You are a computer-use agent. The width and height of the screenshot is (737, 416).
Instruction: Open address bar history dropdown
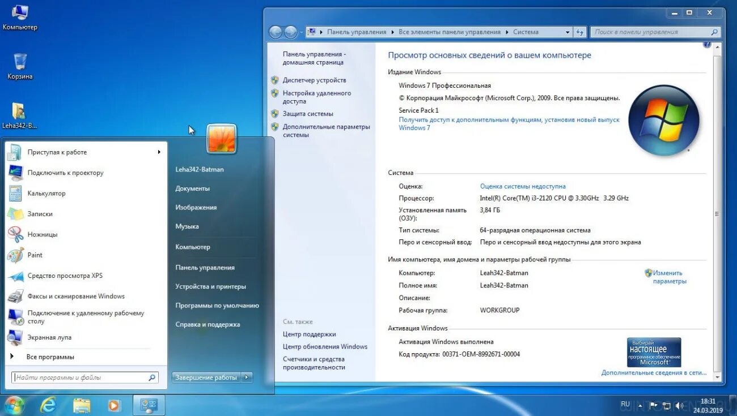pyautogui.click(x=567, y=32)
